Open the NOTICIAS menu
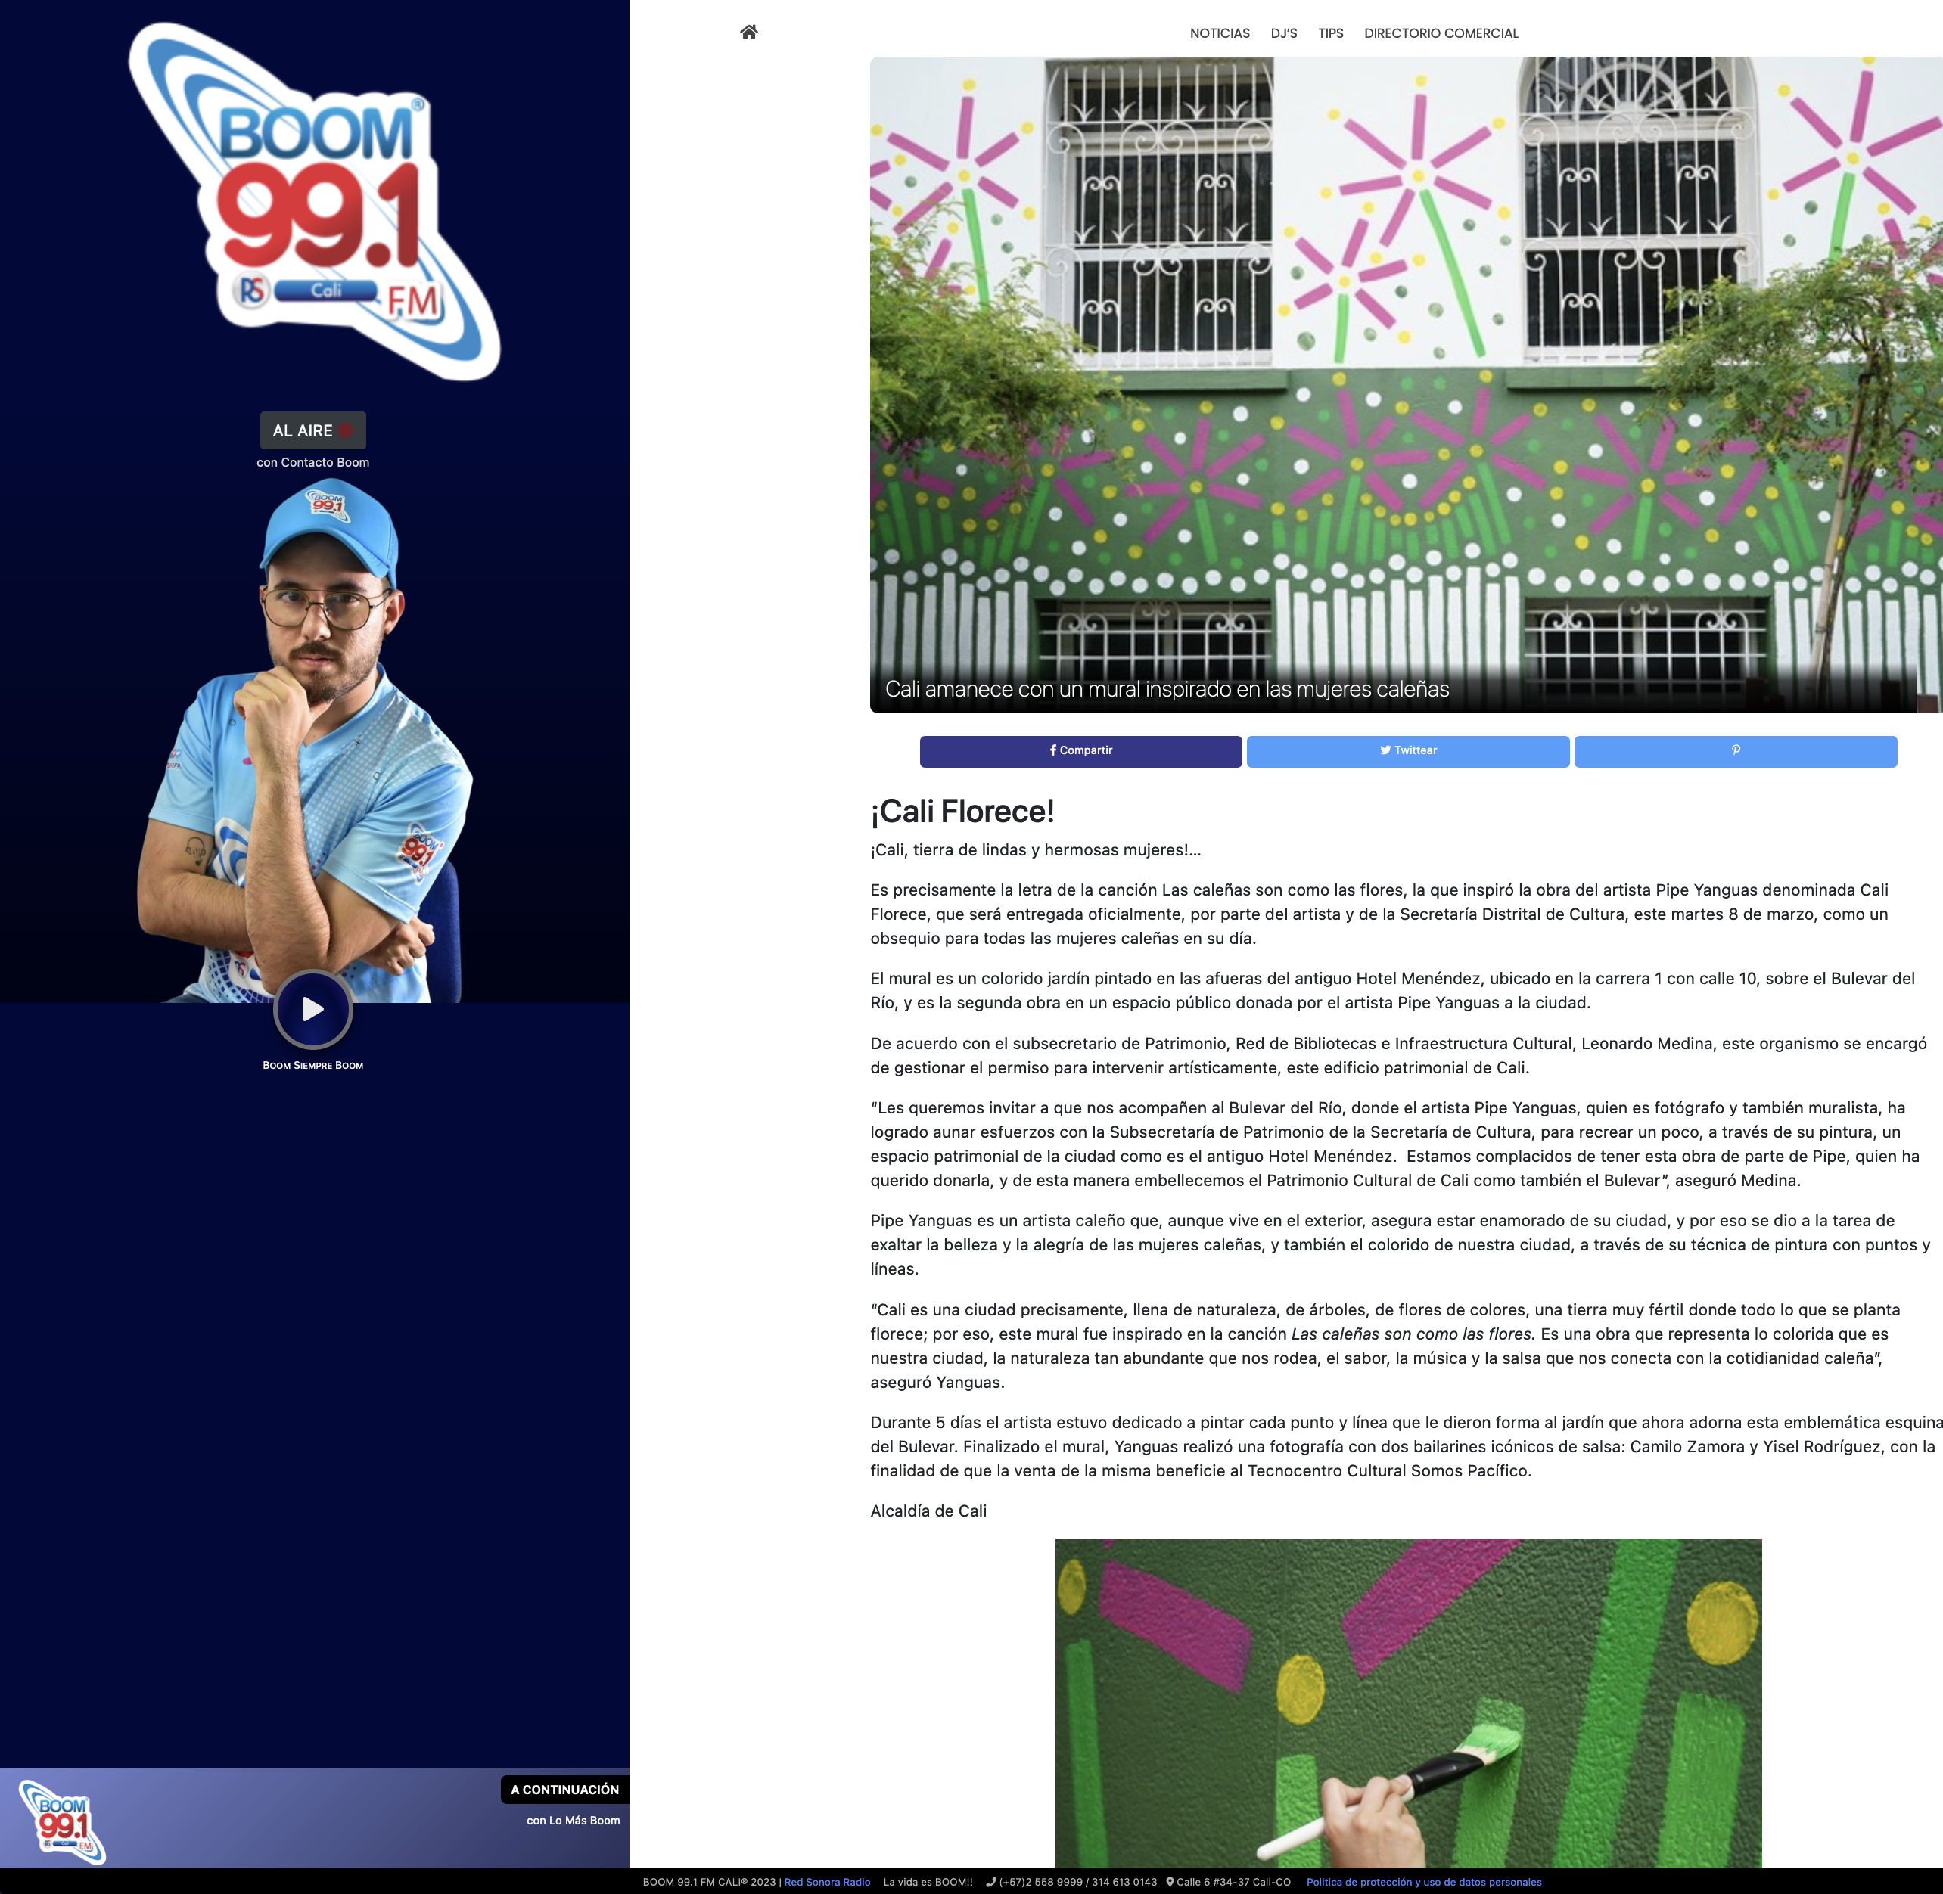Image resolution: width=1943 pixels, height=1894 pixels. tap(1220, 33)
